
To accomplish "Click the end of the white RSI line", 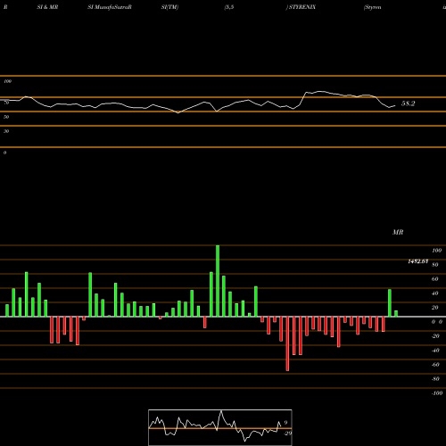I will click(x=395, y=105).
